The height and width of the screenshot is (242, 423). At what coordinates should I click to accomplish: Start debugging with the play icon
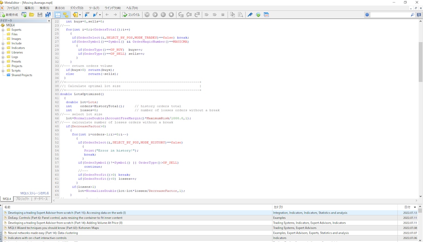coord(155,15)
